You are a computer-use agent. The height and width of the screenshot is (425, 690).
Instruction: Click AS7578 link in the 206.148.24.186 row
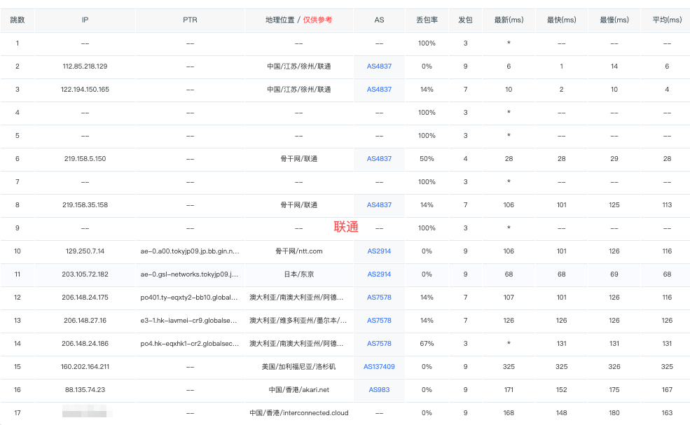pos(379,344)
